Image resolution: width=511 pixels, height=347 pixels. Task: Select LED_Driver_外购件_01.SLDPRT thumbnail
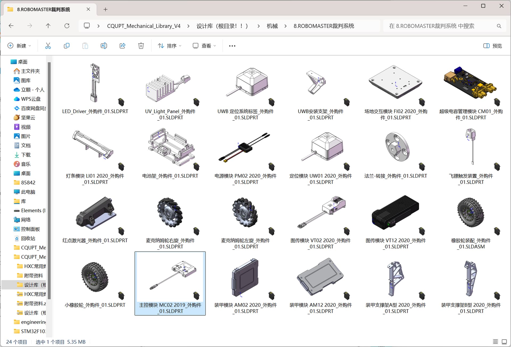point(95,83)
